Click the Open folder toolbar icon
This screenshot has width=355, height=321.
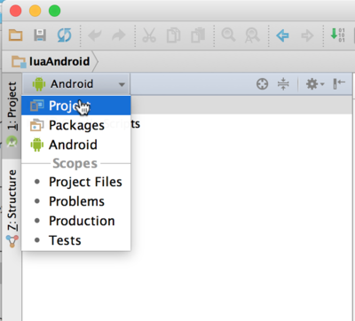15,35
